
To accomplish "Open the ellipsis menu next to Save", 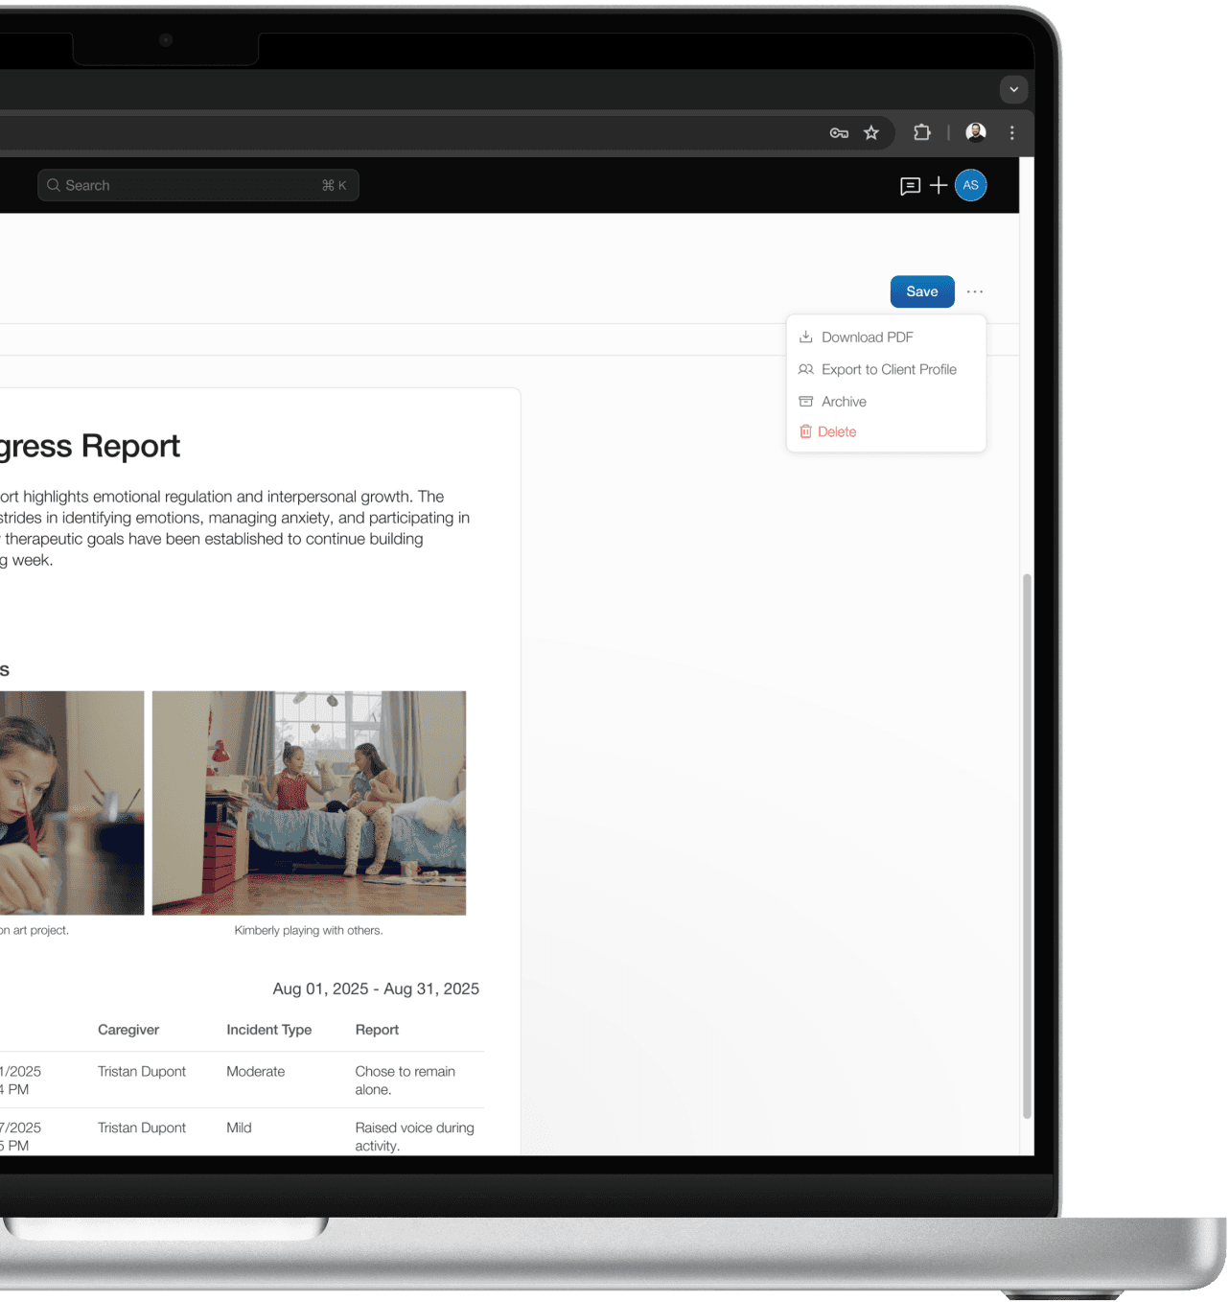I will (975, 291).
